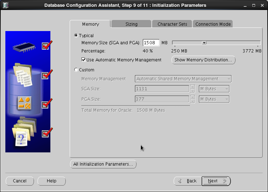
Task: Click the memory size slider thumb
Action: click(x=204, y=43)
